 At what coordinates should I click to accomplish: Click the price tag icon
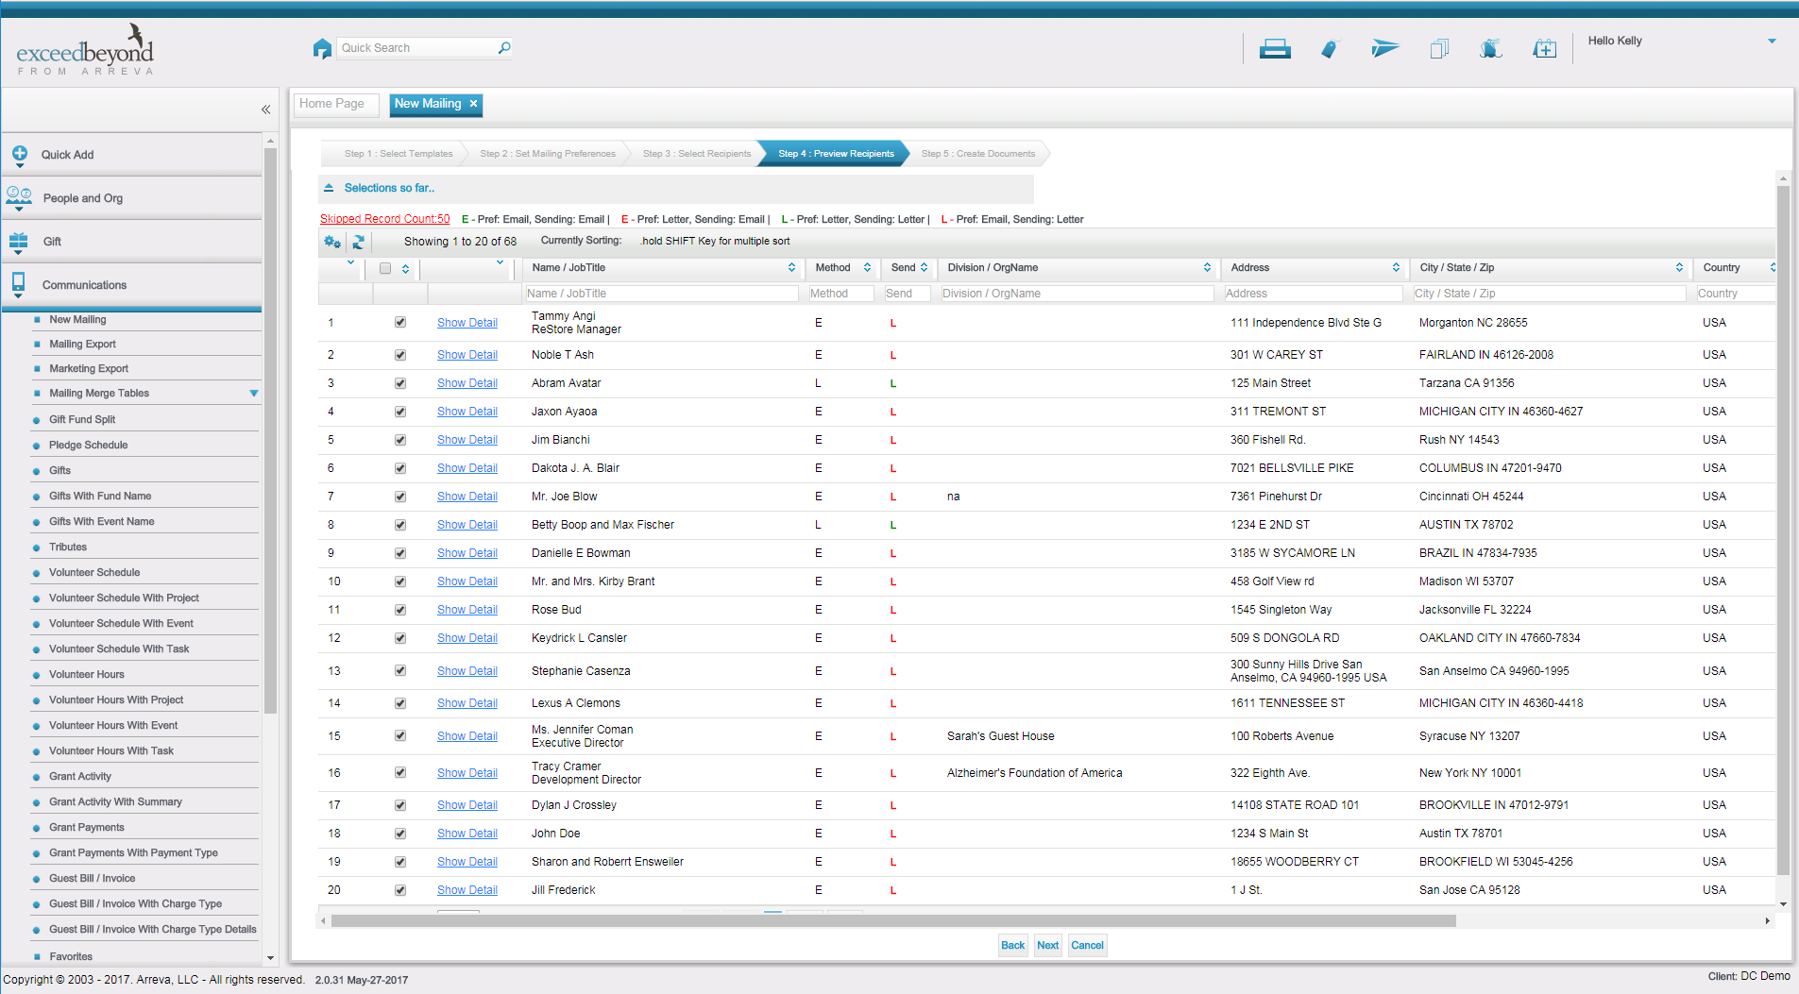click(1330, 49)
